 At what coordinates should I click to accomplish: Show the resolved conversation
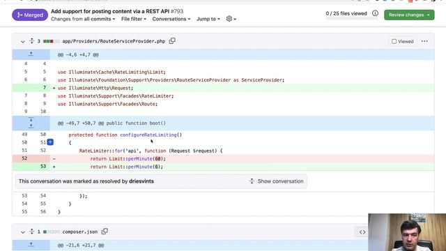coord(277,181)
